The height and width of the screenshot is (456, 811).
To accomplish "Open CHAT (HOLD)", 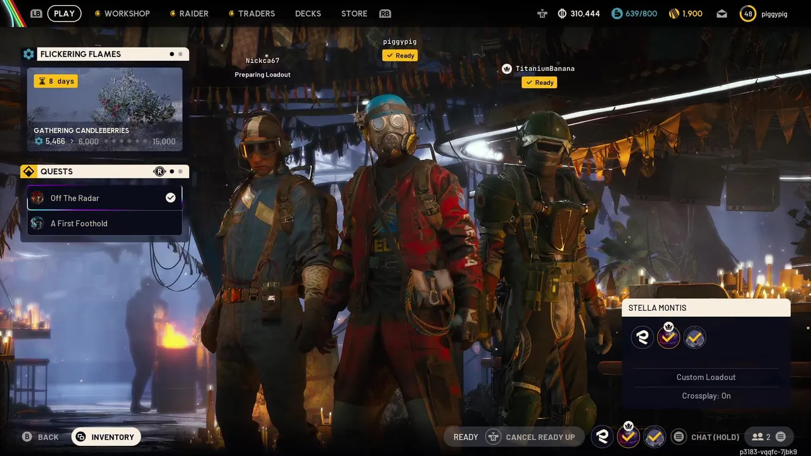I will (715, 437).
